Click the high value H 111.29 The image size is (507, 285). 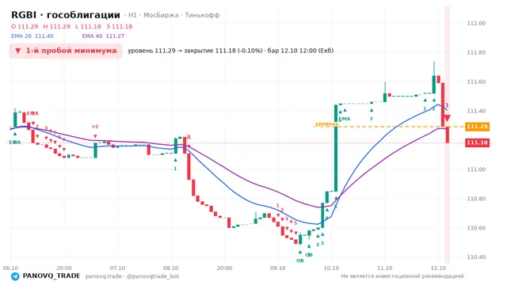56,26
